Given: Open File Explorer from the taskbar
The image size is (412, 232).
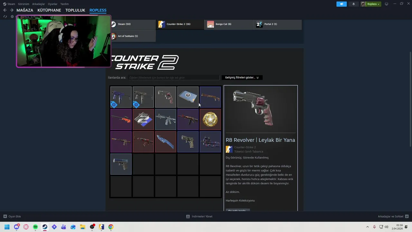Looking at the screenshot, I should point(82,227).
